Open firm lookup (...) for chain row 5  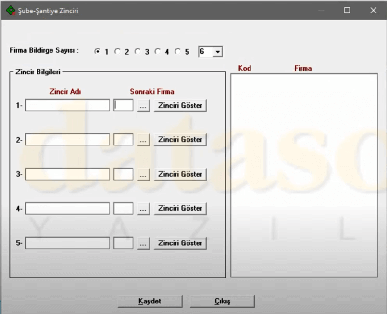[143, 243]
